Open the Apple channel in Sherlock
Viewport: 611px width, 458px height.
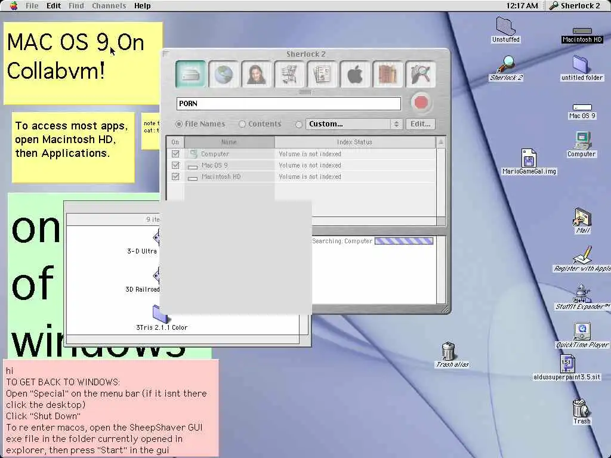354,74
